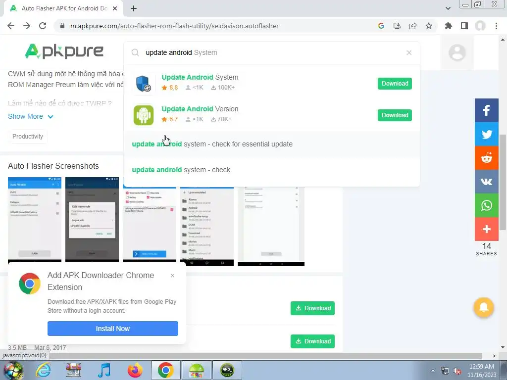
Task: Click the address bar URL
Action: click(175, 26)
